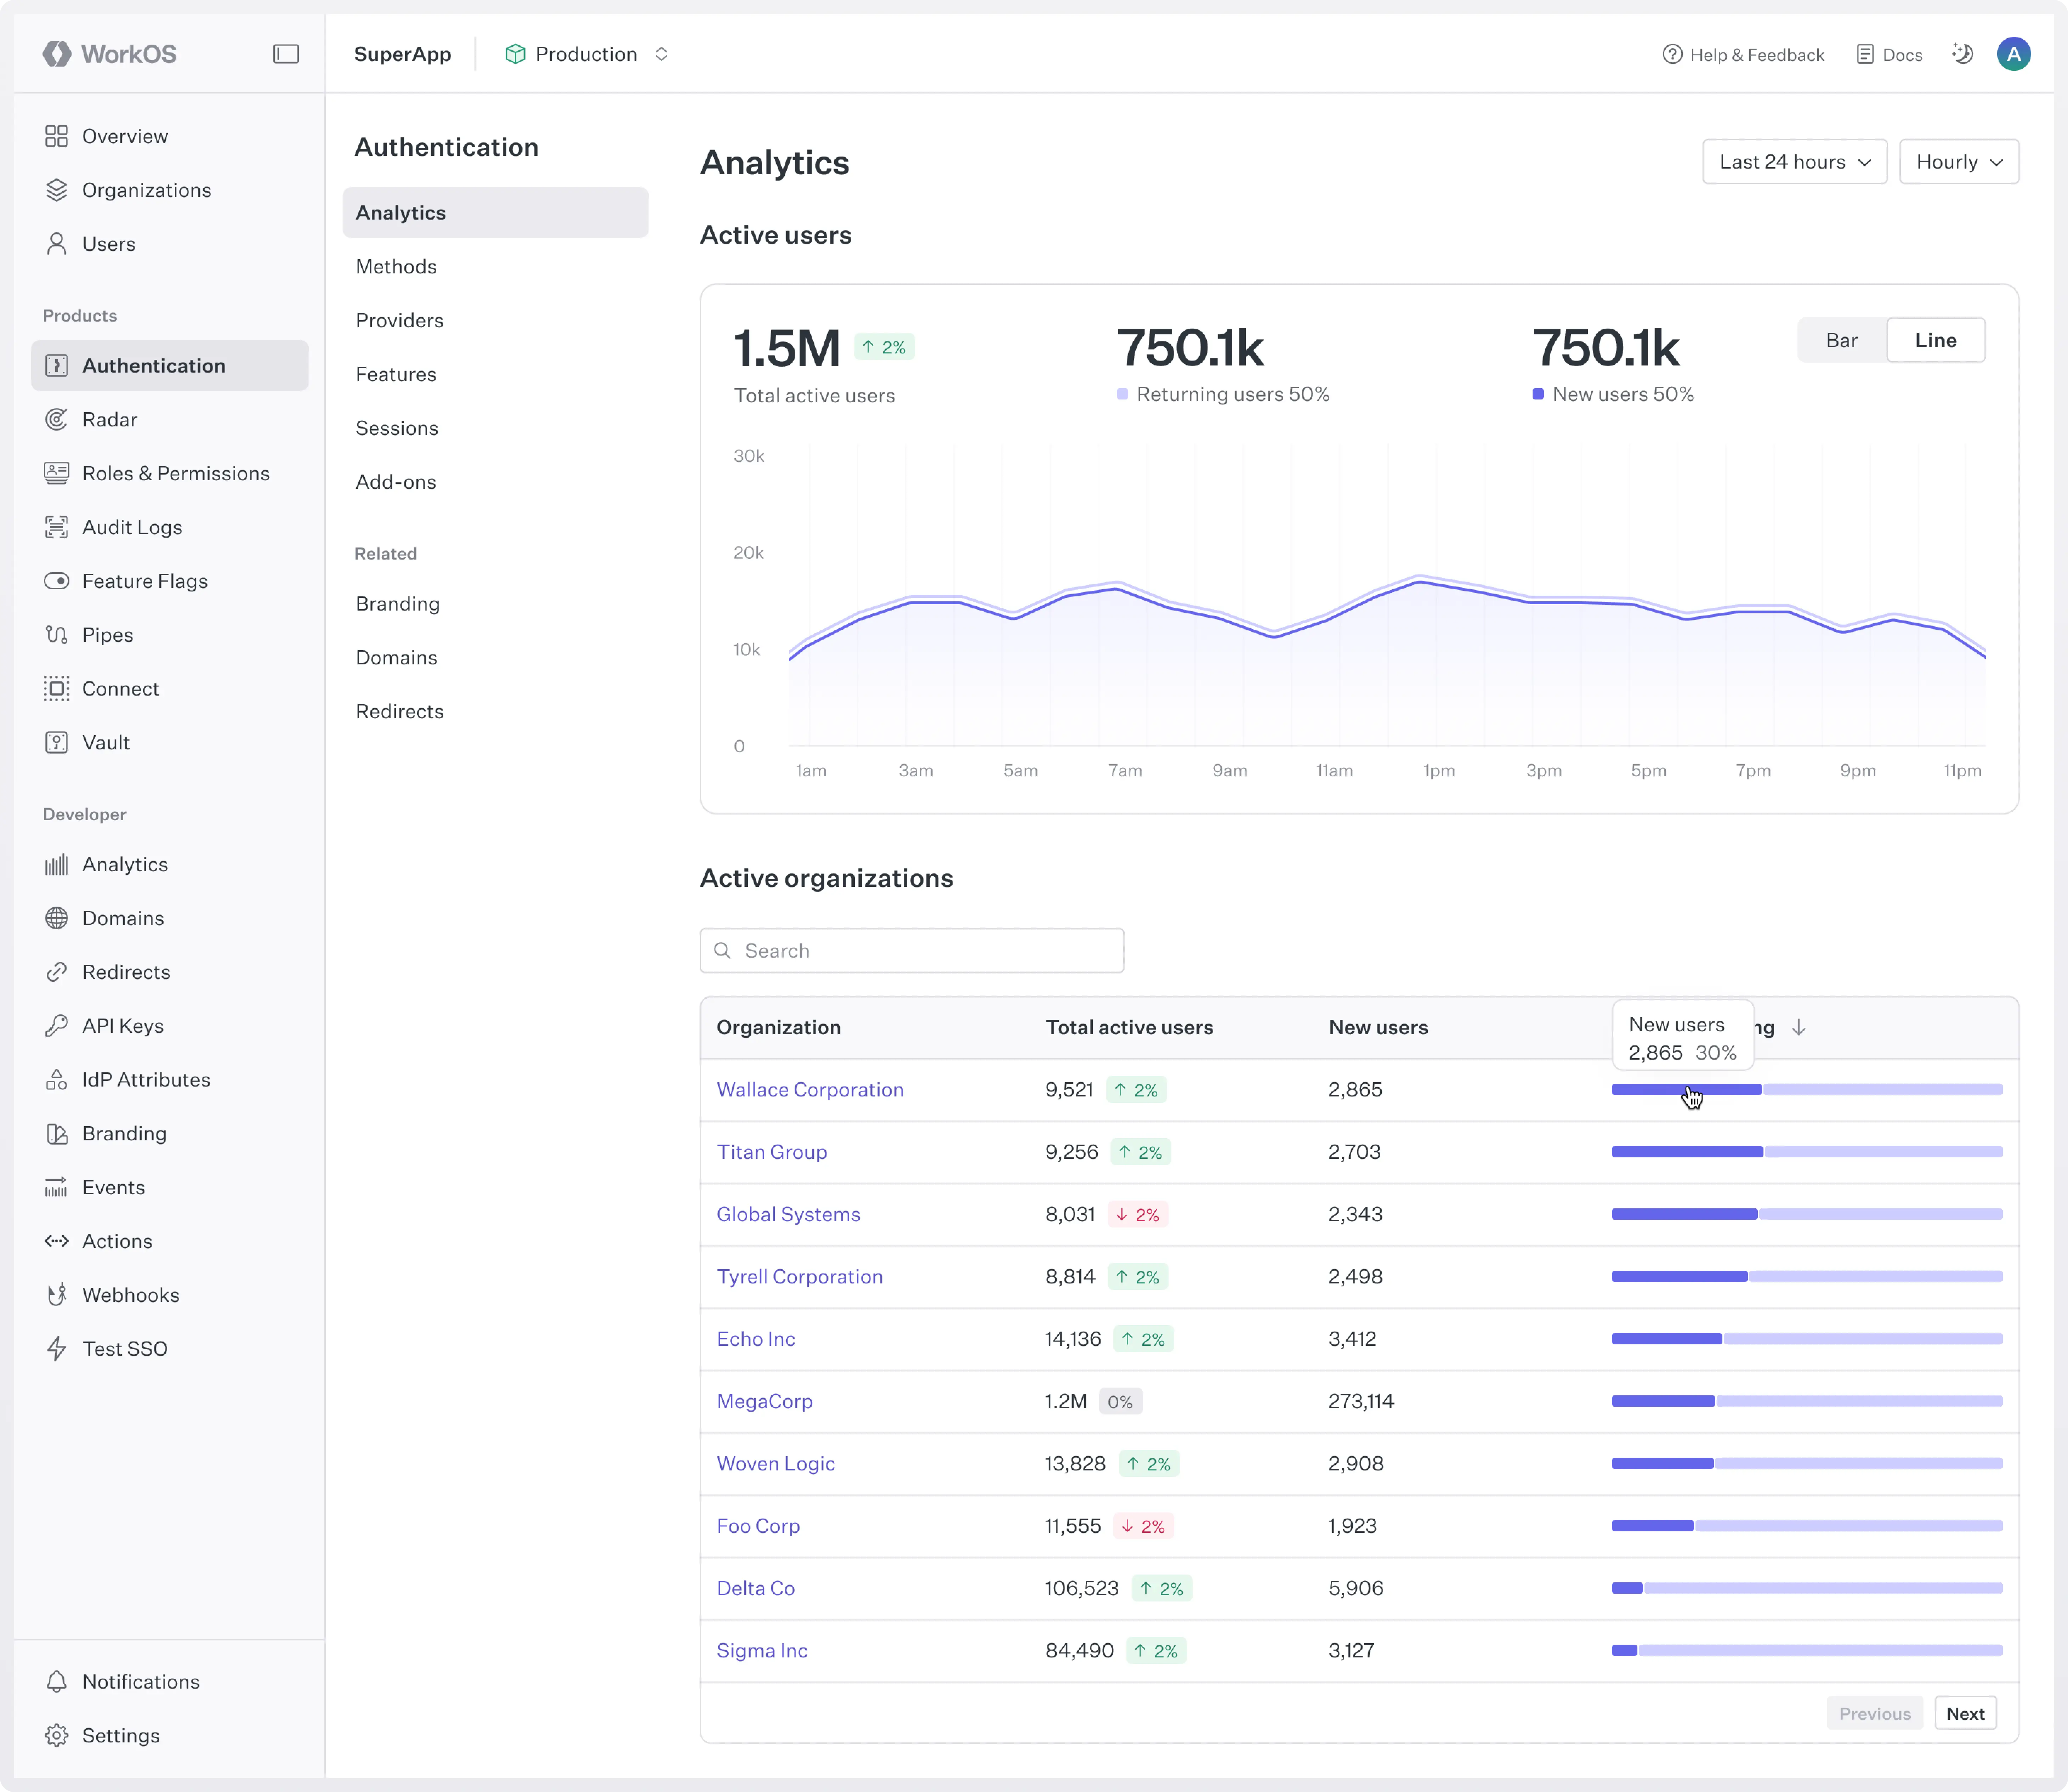Open the Vault product
Screen dimensions: 2068x1792
click(x=106, y=742)
